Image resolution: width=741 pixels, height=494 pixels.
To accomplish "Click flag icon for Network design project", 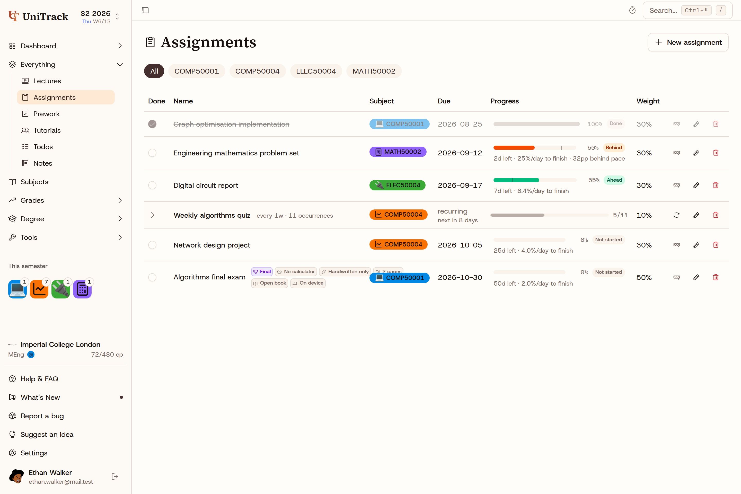I will pos(676,245).
